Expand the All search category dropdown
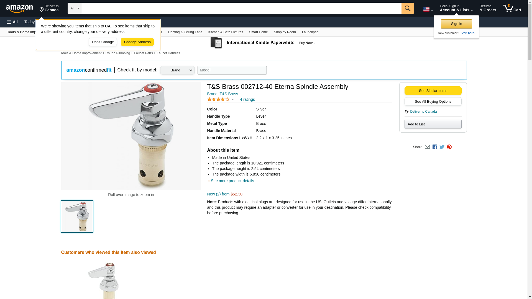Image resolution: width=532 pixels, height=299 pixels. point(75,8)
